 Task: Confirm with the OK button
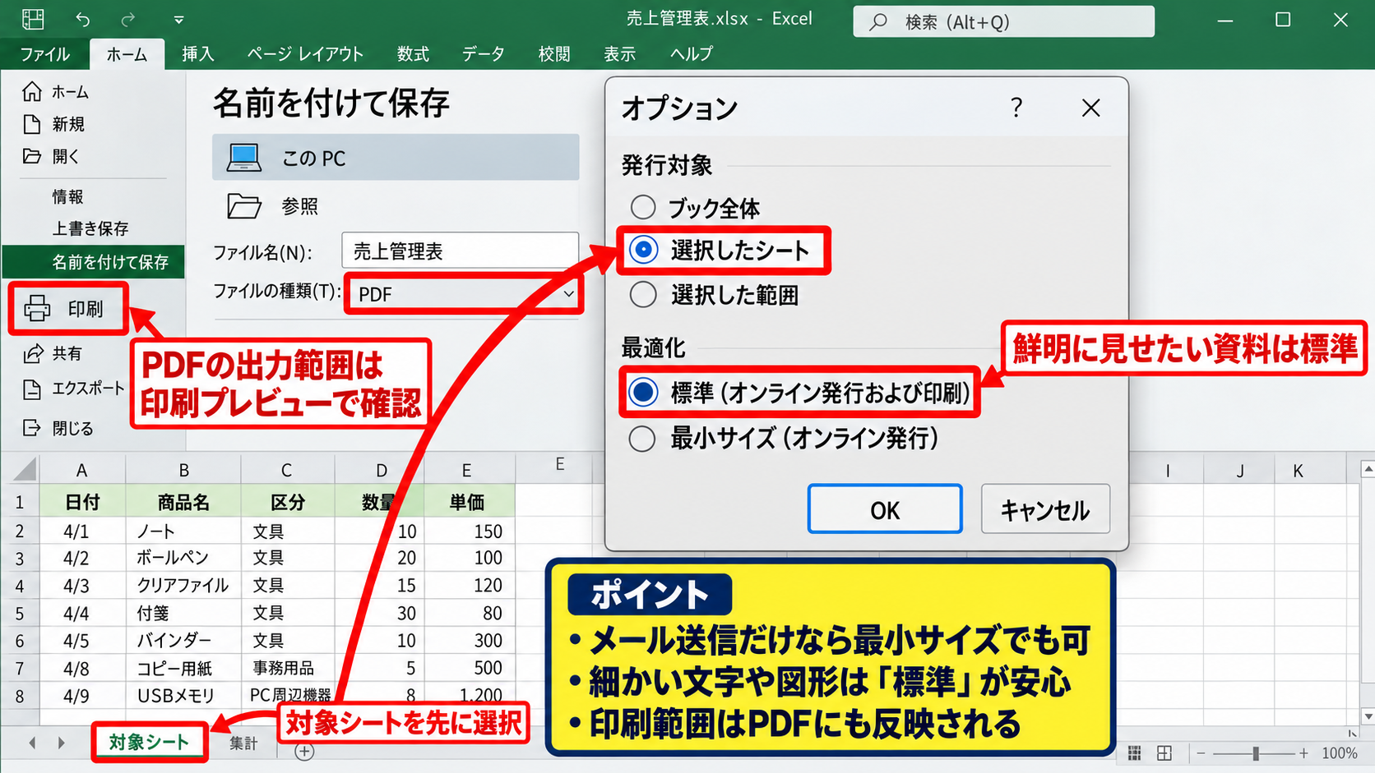[885, 509]
